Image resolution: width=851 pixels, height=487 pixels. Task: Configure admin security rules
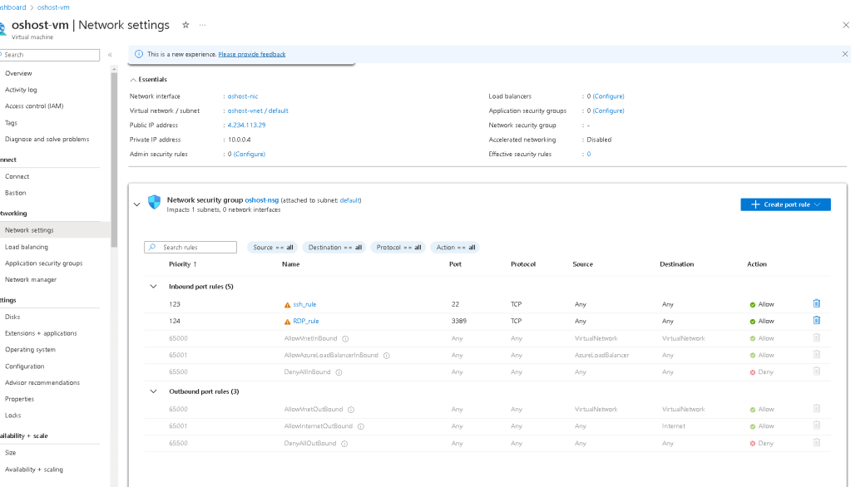pyautogui.click(x=249, y=154)
